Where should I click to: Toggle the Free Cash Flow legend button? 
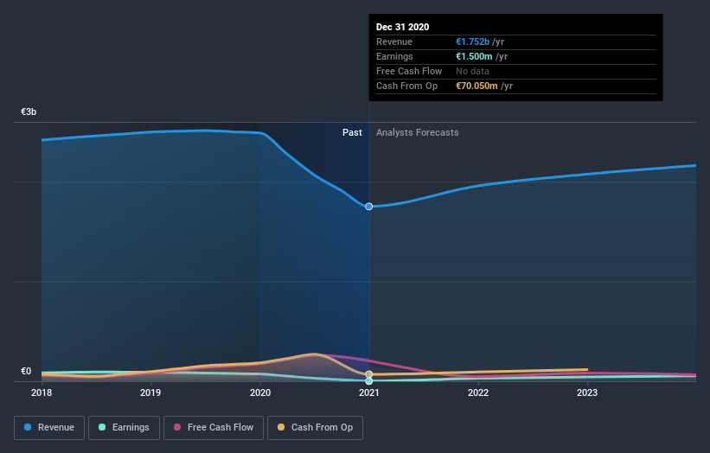pyautogui.click(x=214, y=428)
